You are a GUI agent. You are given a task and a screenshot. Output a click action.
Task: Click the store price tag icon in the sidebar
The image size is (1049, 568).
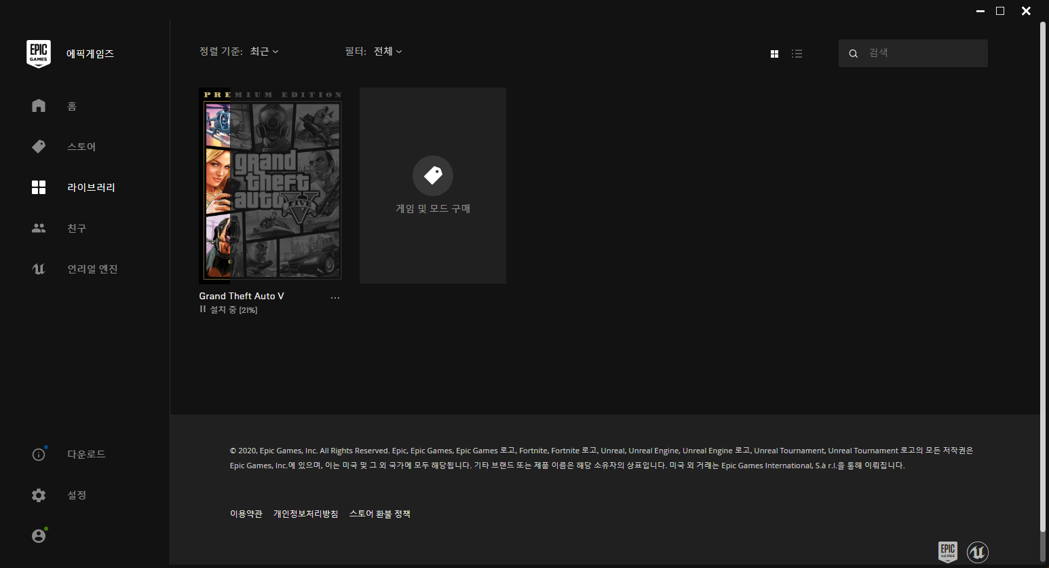[x=39, y=147]
